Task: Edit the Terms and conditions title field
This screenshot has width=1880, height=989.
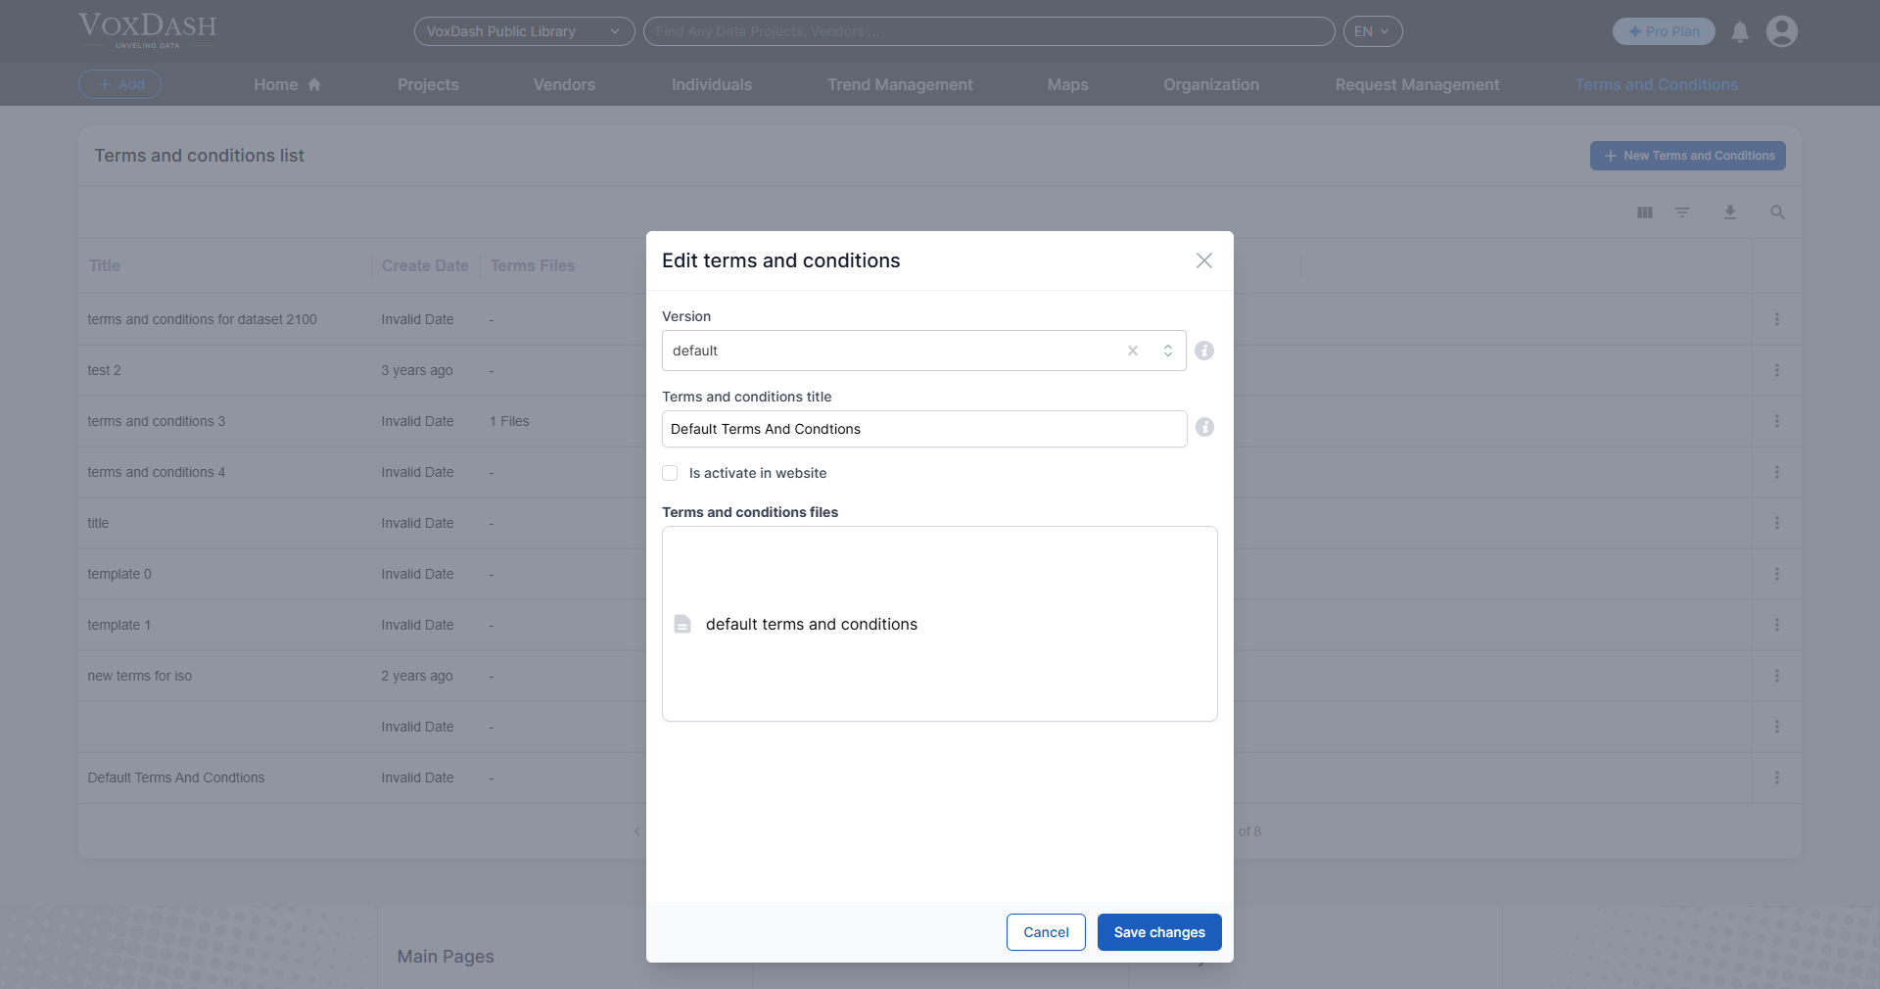Action: click(x=923, y=429)
